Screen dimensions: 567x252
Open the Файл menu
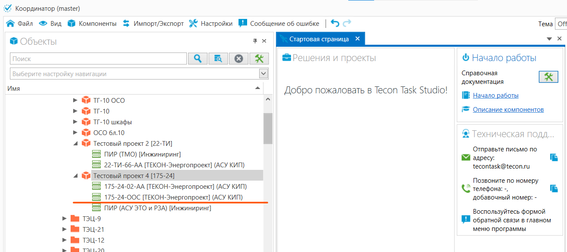20,24
